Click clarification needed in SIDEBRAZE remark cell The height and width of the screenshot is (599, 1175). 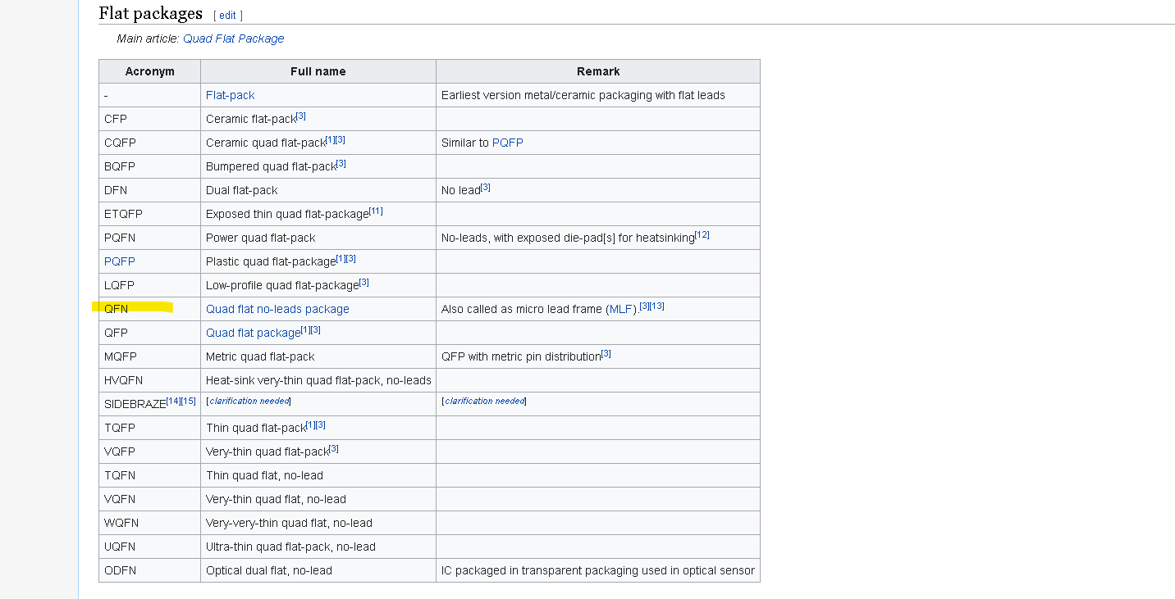(484, 402)
